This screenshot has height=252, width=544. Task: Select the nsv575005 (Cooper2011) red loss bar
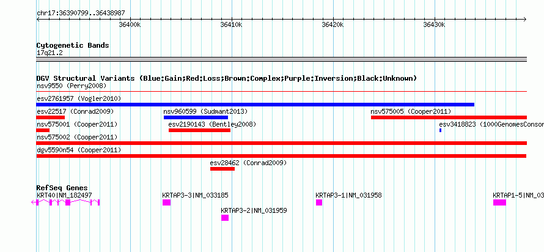(x=449, y=117)
